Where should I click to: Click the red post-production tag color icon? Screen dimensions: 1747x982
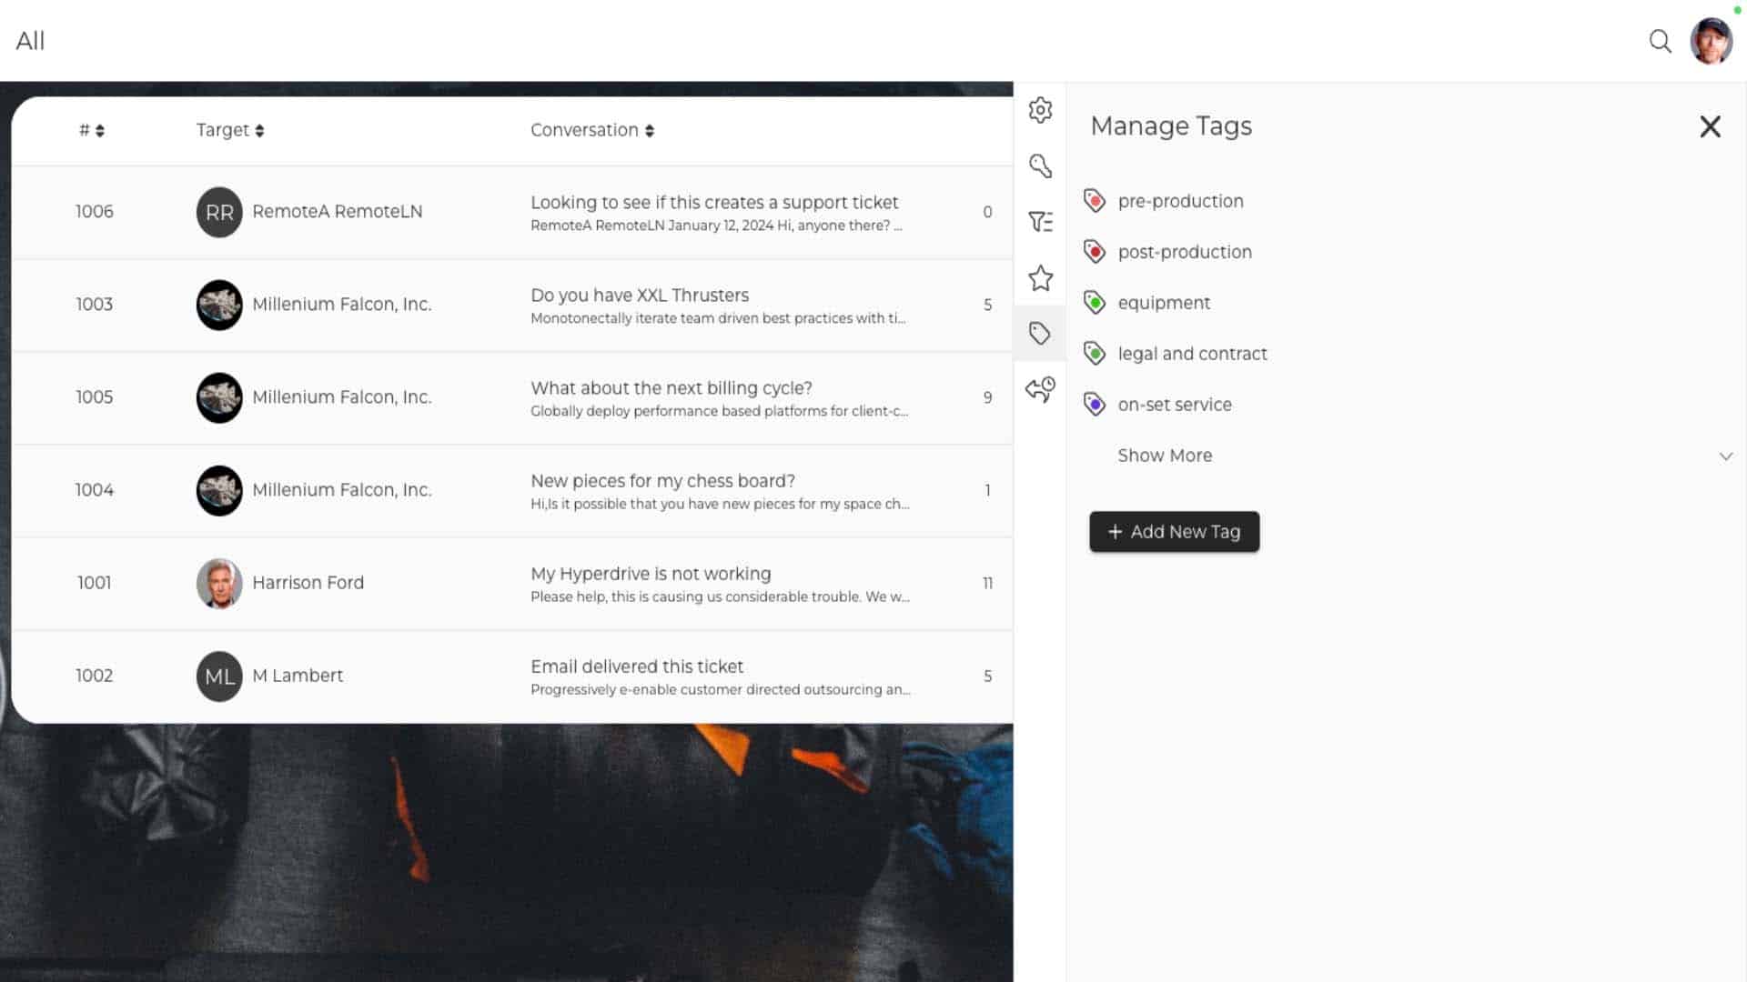coord(1095,252)
